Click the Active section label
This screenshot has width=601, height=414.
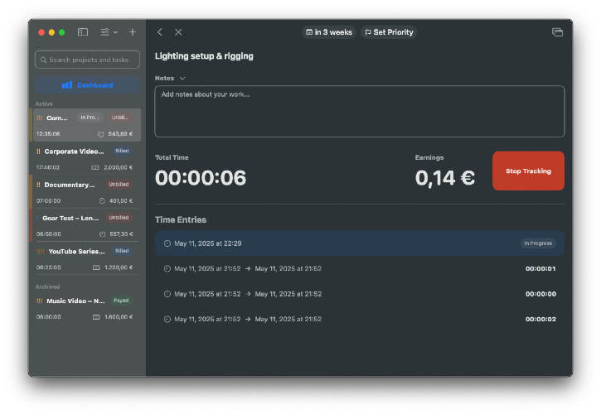(44, 103)
